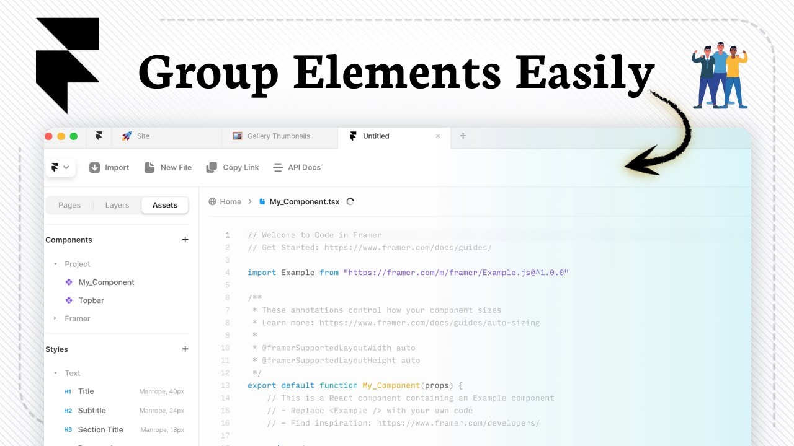This screenshot has width=794, height=446.
Task: Click the yellow minimize window button
Action: click(x=61, y=136)
